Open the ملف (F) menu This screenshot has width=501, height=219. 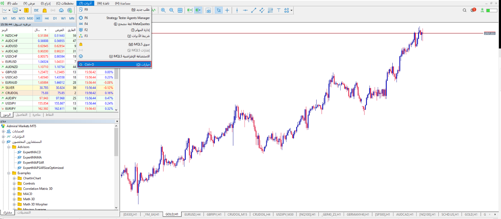click(x=13, y=3)
